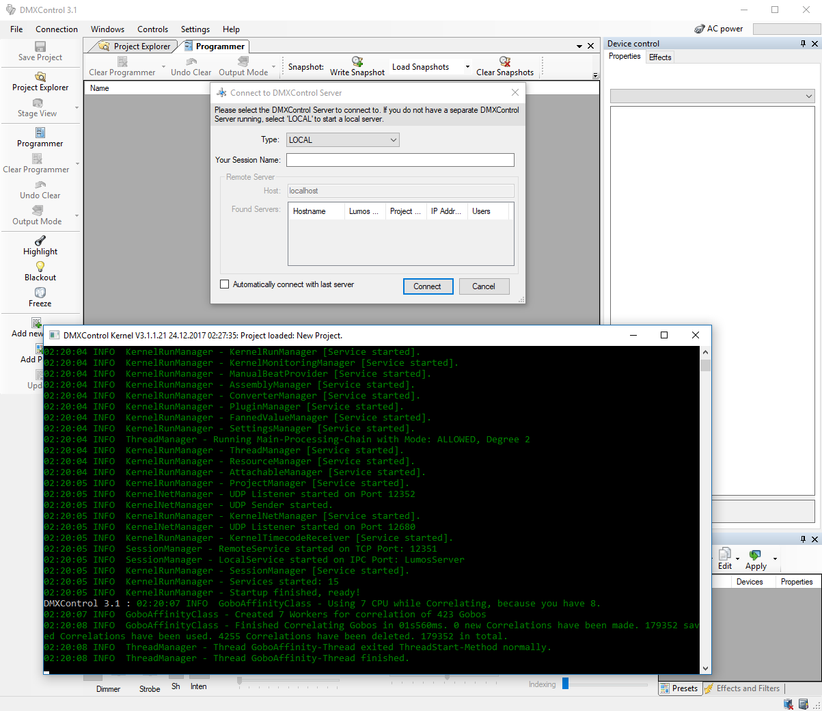Open the Controls menu
Screen dimensions: 822x711
tap(152, 29)
